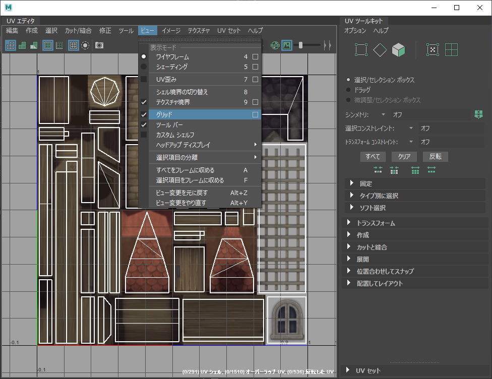Image resolution: width=492 pixels, height=379 pixels.
Task: Expand the UV セット section at bottom
Action: pyautogui.click(x=348, y=370)
